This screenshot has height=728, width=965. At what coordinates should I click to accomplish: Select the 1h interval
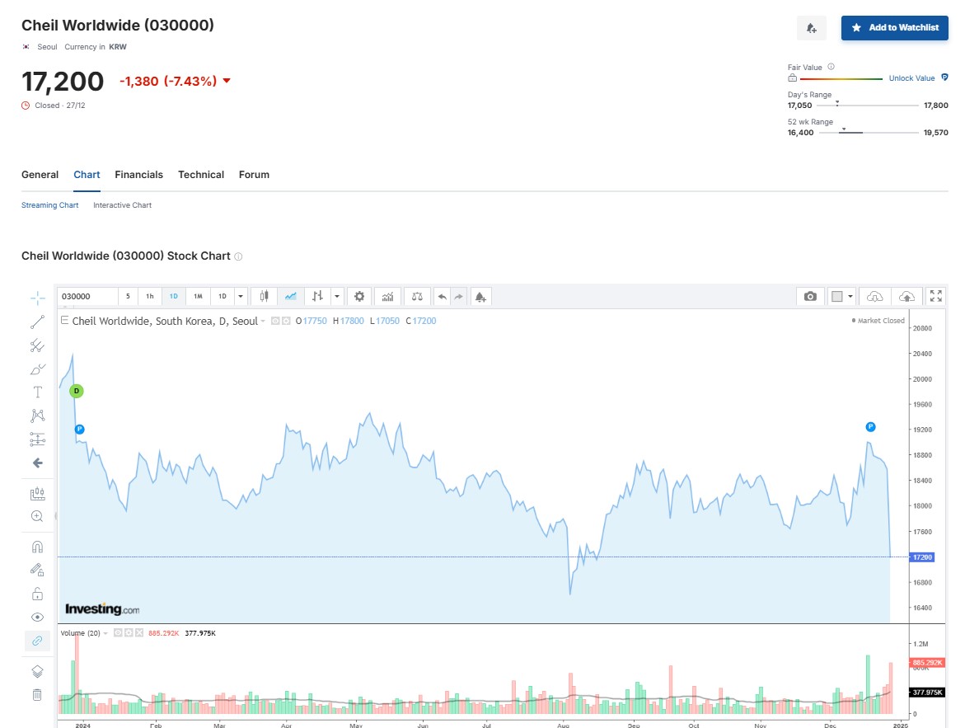149,296
